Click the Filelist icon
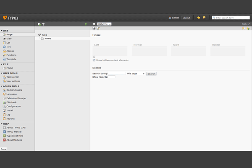The height and width of the screenshot is (168, 252). (x=4, y=68)
